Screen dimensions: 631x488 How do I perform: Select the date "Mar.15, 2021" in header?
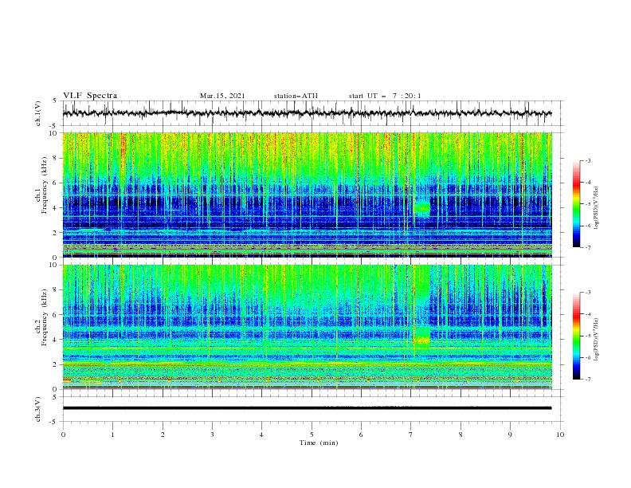(222, 96)
